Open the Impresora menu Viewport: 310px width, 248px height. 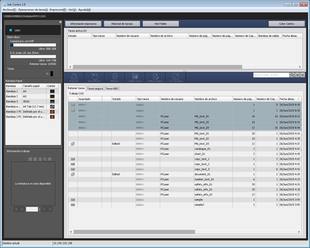(x=57, y=10)
